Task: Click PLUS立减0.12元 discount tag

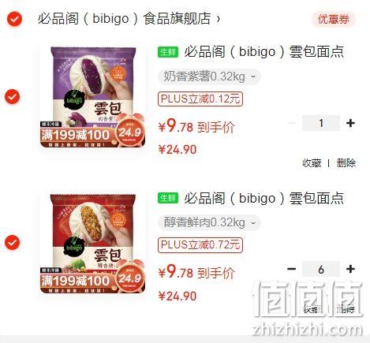Action: (x=200, y=99)
